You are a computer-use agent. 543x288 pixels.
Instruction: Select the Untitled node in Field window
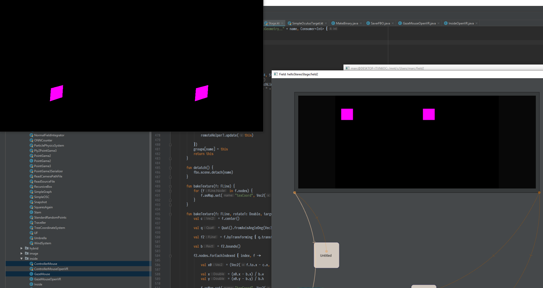[327, 255]
